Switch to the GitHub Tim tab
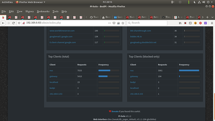 pyautogui.click(x=166, y=17)
